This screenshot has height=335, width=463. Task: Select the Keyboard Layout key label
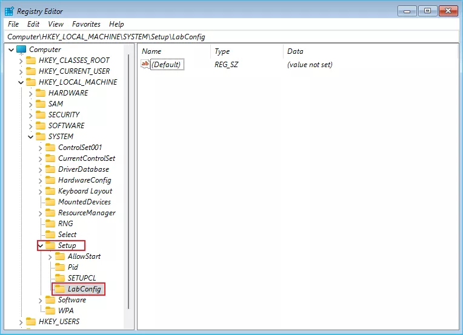point(85,191)
